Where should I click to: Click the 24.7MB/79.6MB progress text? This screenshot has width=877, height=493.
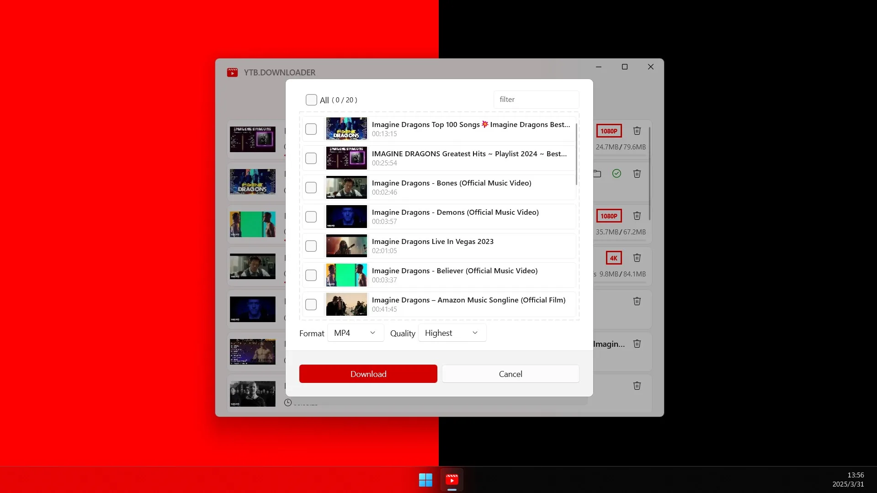pyautogui.click(x=621, y=147)
